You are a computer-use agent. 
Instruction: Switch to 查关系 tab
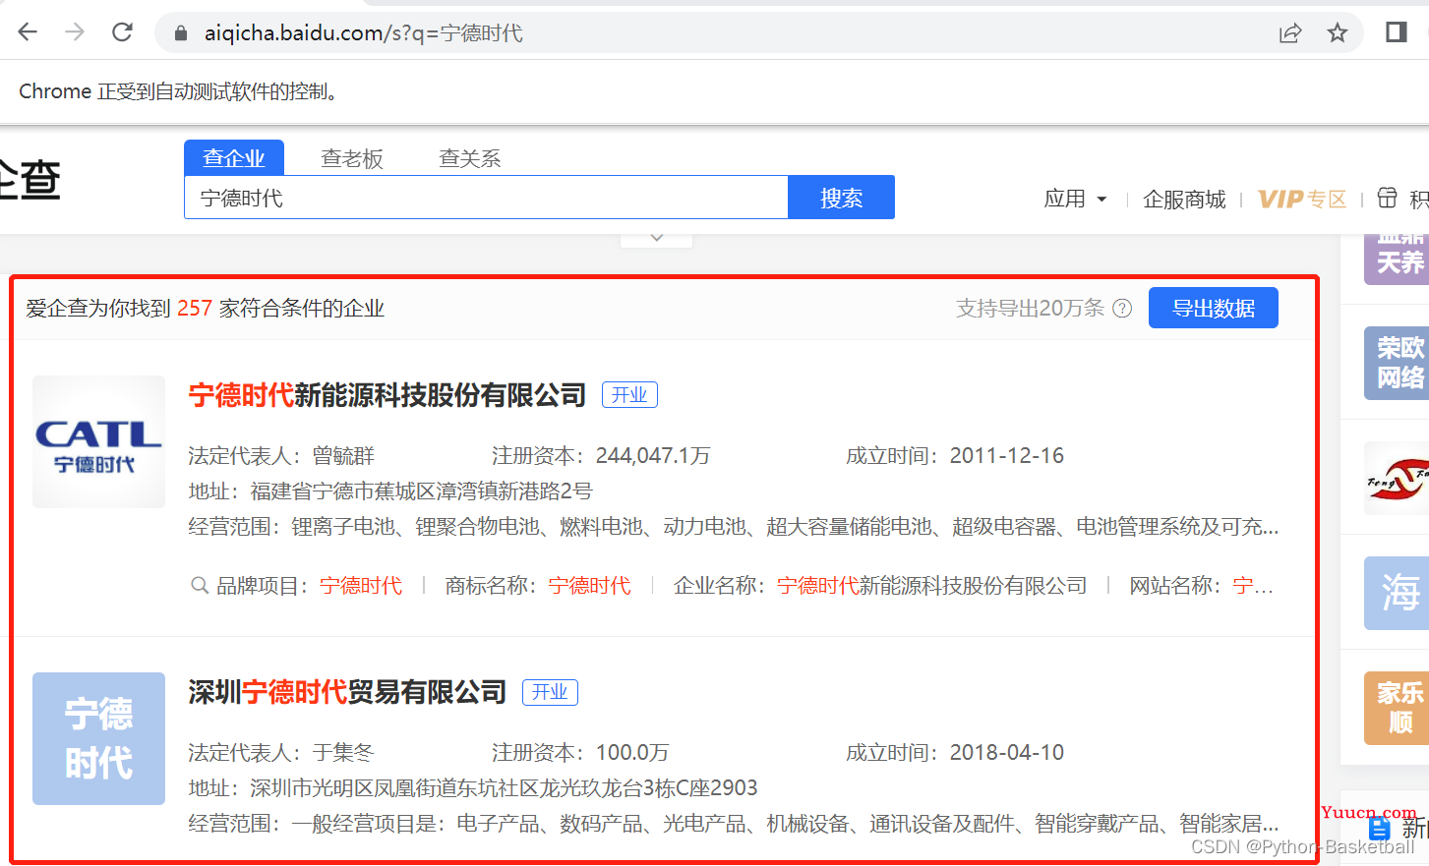[470, 158]
